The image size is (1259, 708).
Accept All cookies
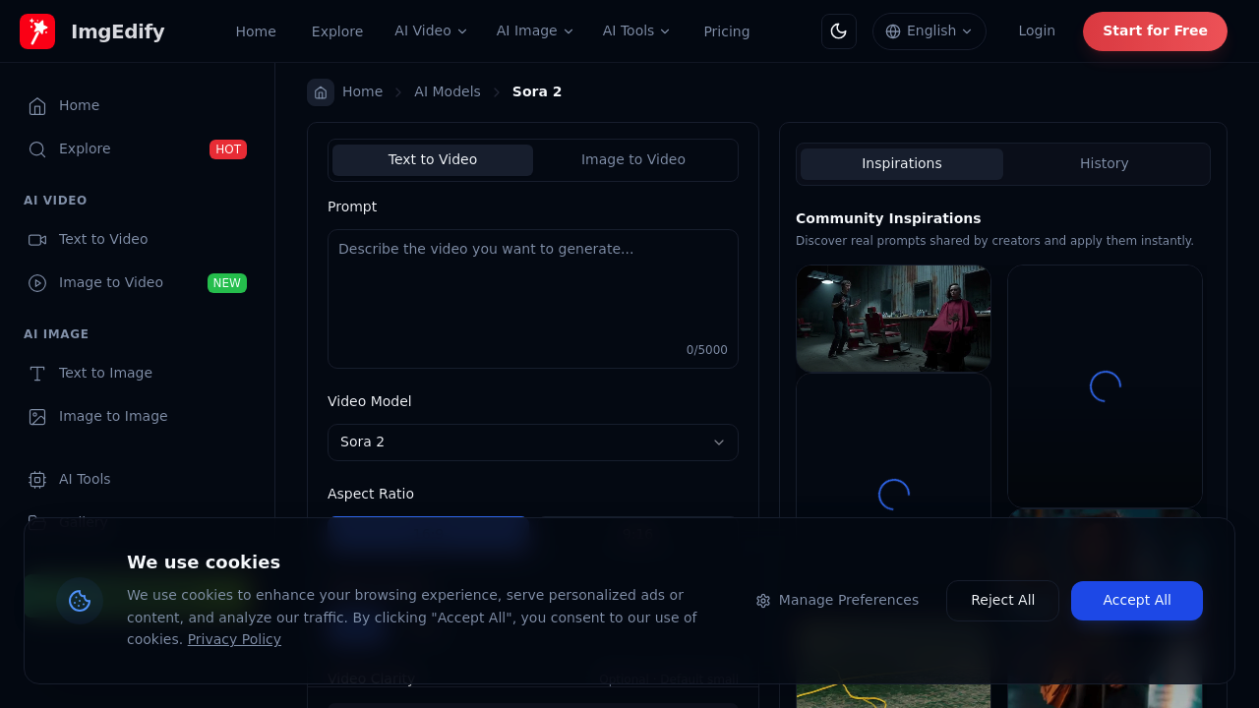coord(1137,601)
